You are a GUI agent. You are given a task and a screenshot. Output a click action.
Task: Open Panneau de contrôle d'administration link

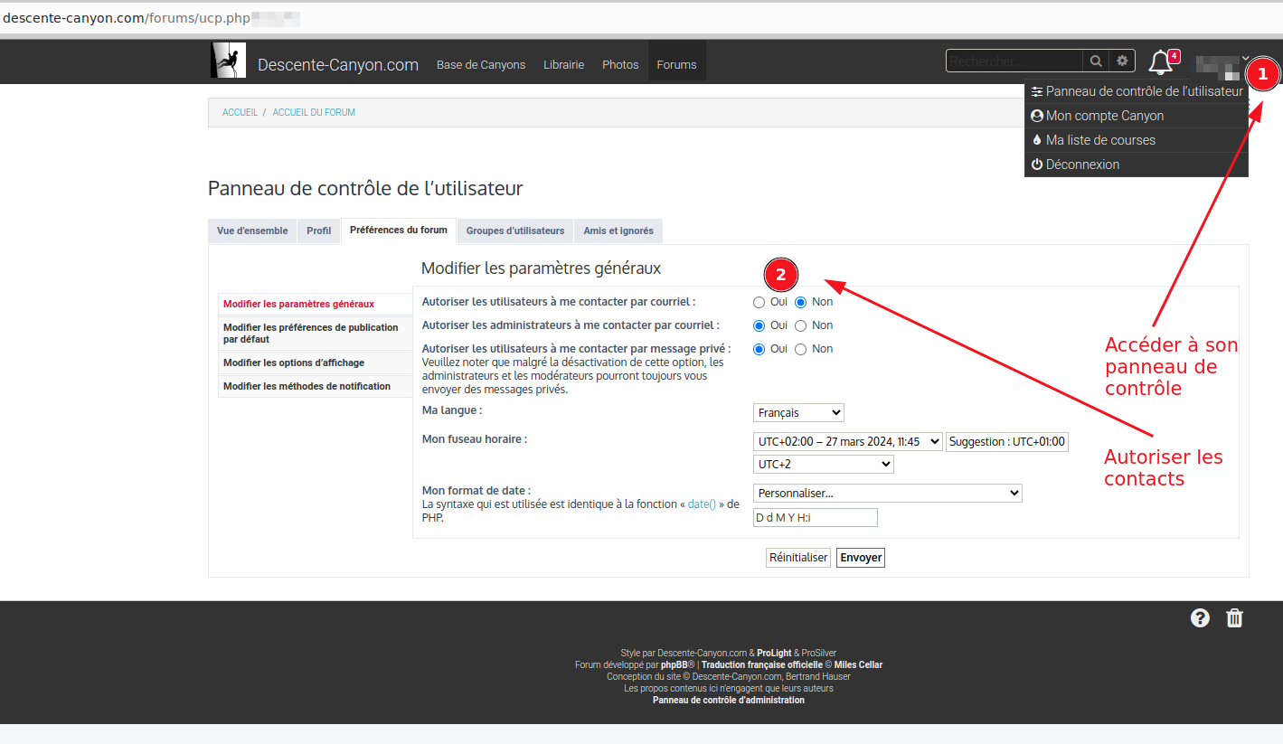[x=729, y=701]
